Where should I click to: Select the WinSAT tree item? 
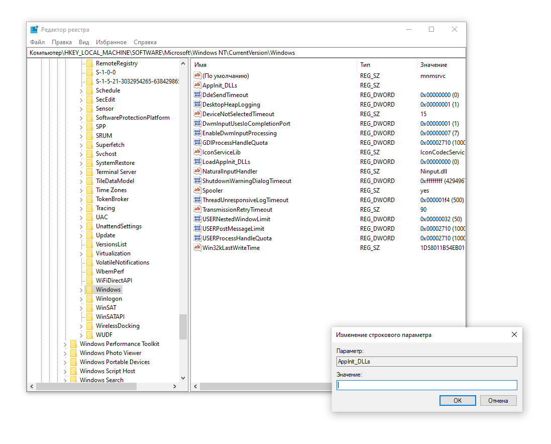click(x=106, y=308)
